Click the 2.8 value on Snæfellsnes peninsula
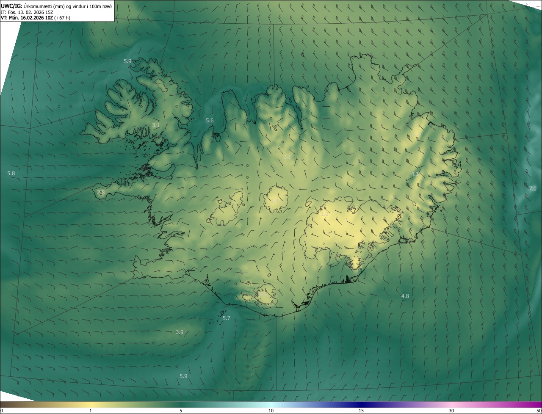This screenshot has height=414, width=542. point(101,193)
